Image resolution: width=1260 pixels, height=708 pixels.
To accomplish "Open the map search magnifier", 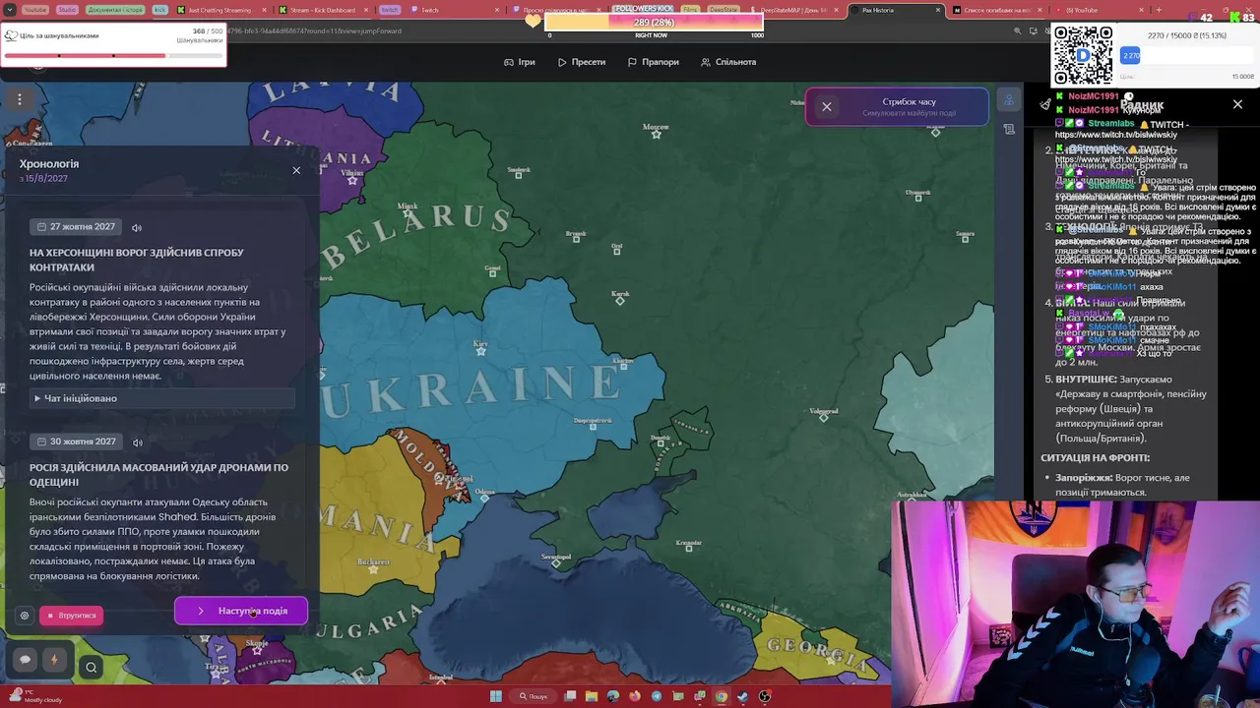I will (91, 668).
